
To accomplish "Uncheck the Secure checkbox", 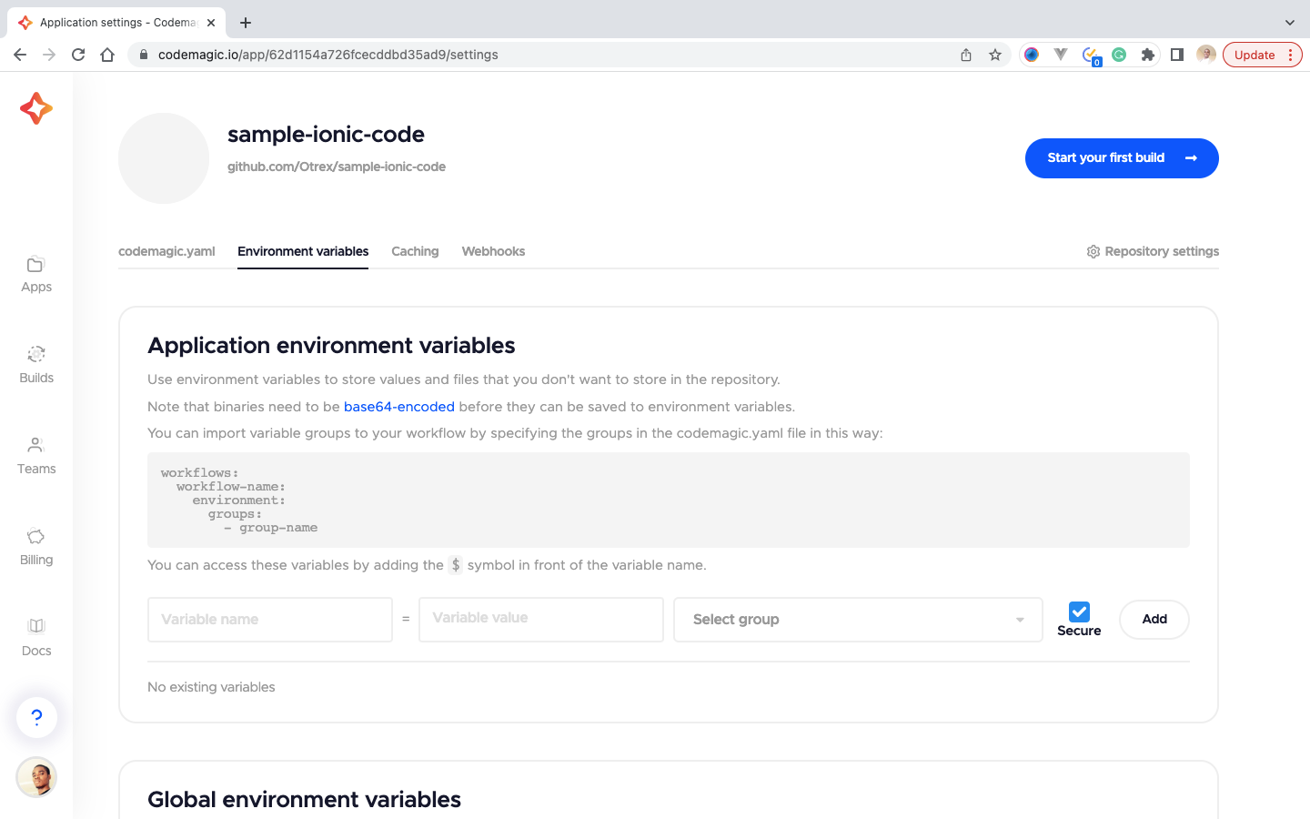I will coord(1079,612).
